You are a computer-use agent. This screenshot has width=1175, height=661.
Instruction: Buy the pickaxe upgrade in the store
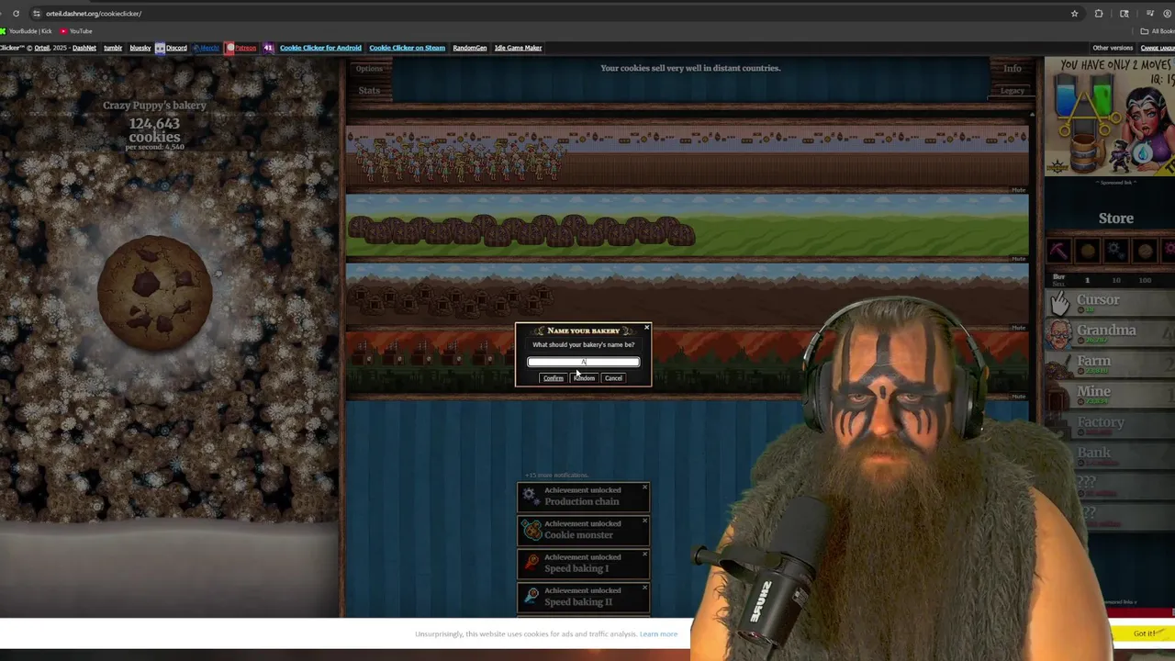(1059, 251)
